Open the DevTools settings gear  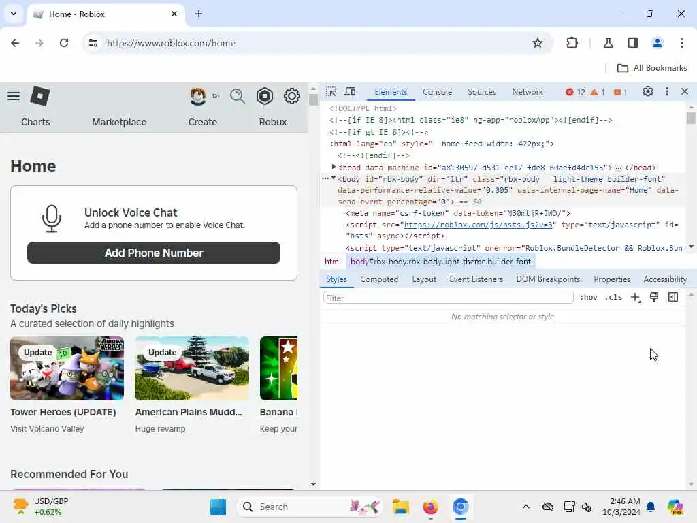coord(648,92)
